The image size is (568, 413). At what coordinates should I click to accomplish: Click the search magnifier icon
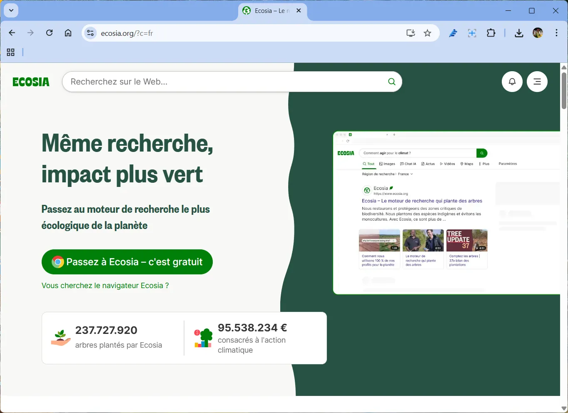point(391,82)
